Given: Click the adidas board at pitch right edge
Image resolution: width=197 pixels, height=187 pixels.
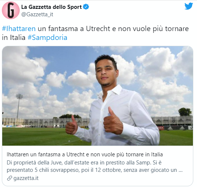Looking at the screenshot, I should (176, 128).
